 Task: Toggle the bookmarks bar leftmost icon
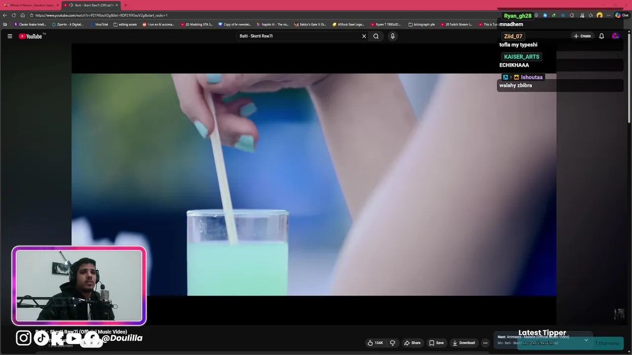(x=5, y=24)
